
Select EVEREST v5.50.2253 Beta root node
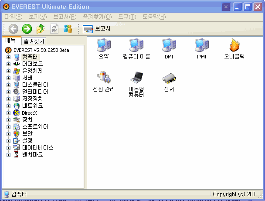pyautogui.click(x=41, y=50)
